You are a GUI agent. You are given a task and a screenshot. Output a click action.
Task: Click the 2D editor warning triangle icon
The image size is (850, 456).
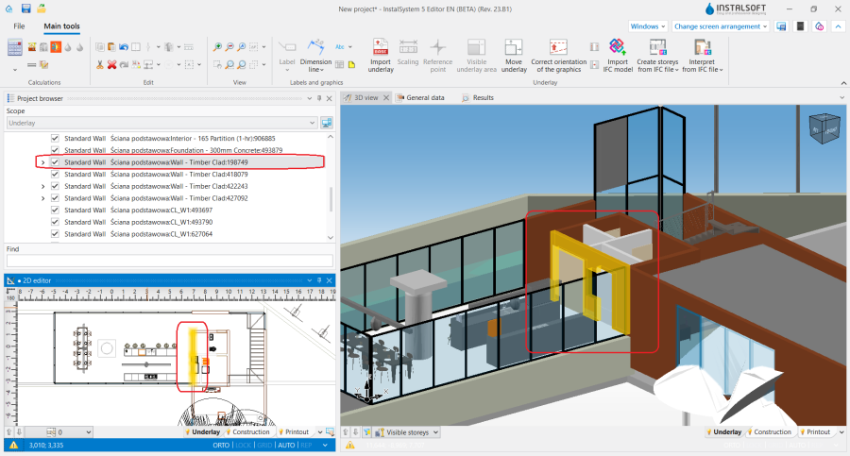pos(13,446)
